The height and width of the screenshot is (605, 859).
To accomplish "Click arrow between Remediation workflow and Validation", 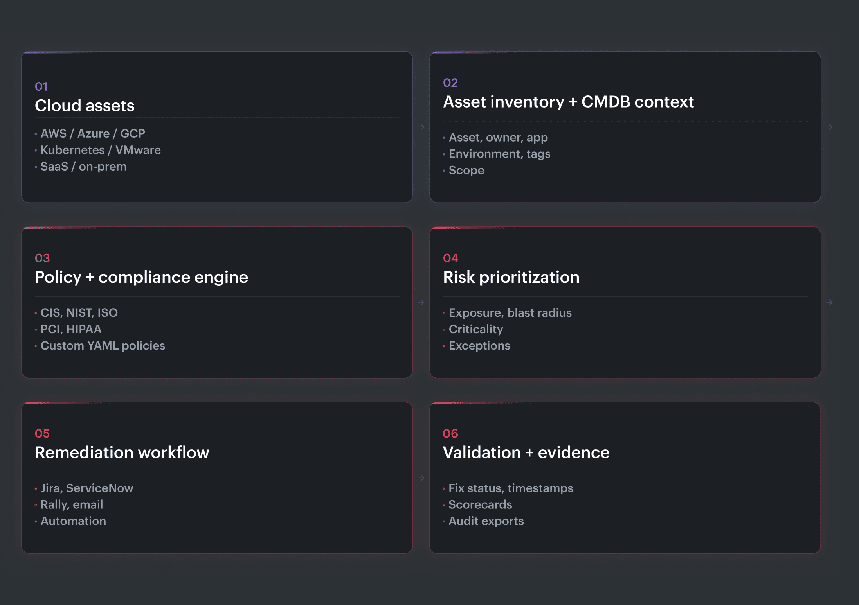I will pyautogui.click(x=421, y=478).
